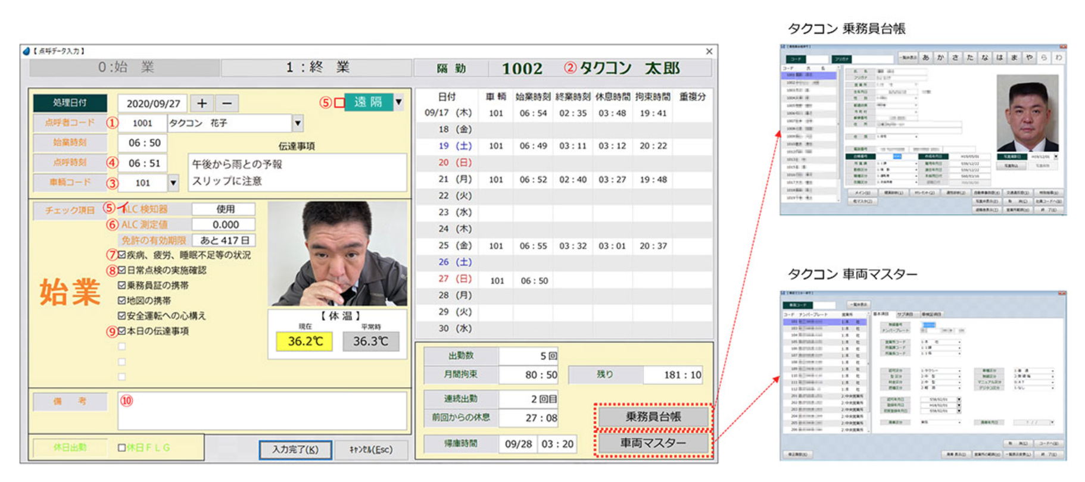Open 乗務員台帳 via the highlighted button
The width and height of the screenshot is (1085, 482).
pyautogui.click(x=653, y=417)
